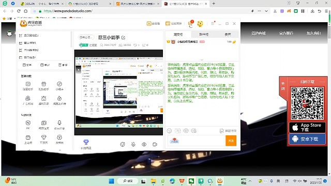
Task: Open Huya's hamburger menu with the red dot
Action: (213, 23)
